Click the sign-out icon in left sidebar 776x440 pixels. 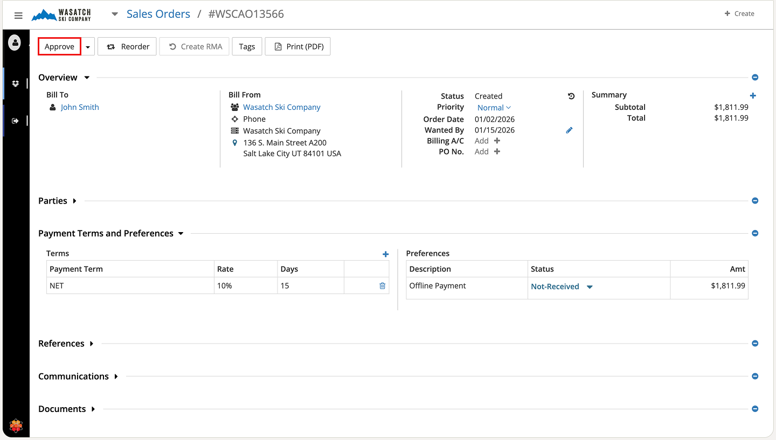[15, 121]
